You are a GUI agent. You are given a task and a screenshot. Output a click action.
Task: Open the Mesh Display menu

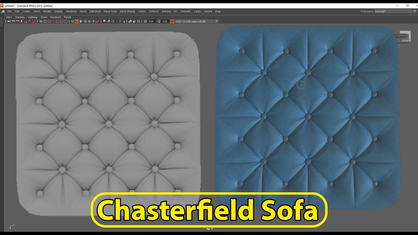point(128,11)
